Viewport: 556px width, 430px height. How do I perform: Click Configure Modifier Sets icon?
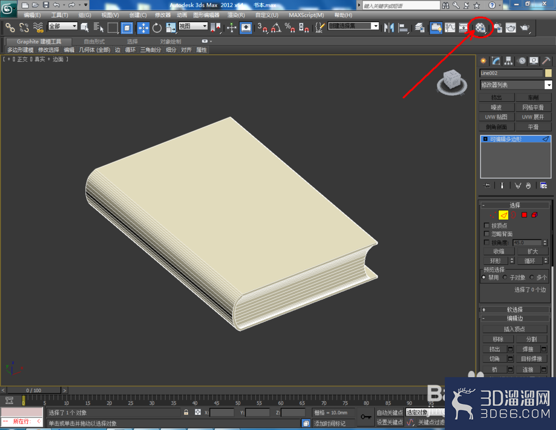543,185
